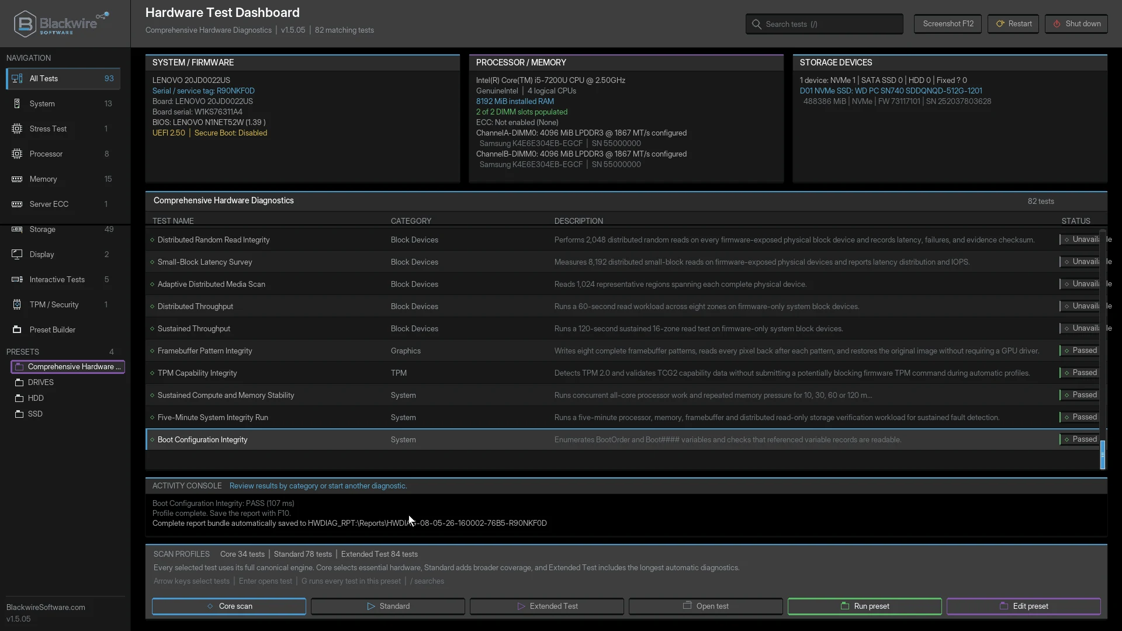Select the HDD preset
Viewport: 1122px width, 631px height.
click(x=68, y=398)
